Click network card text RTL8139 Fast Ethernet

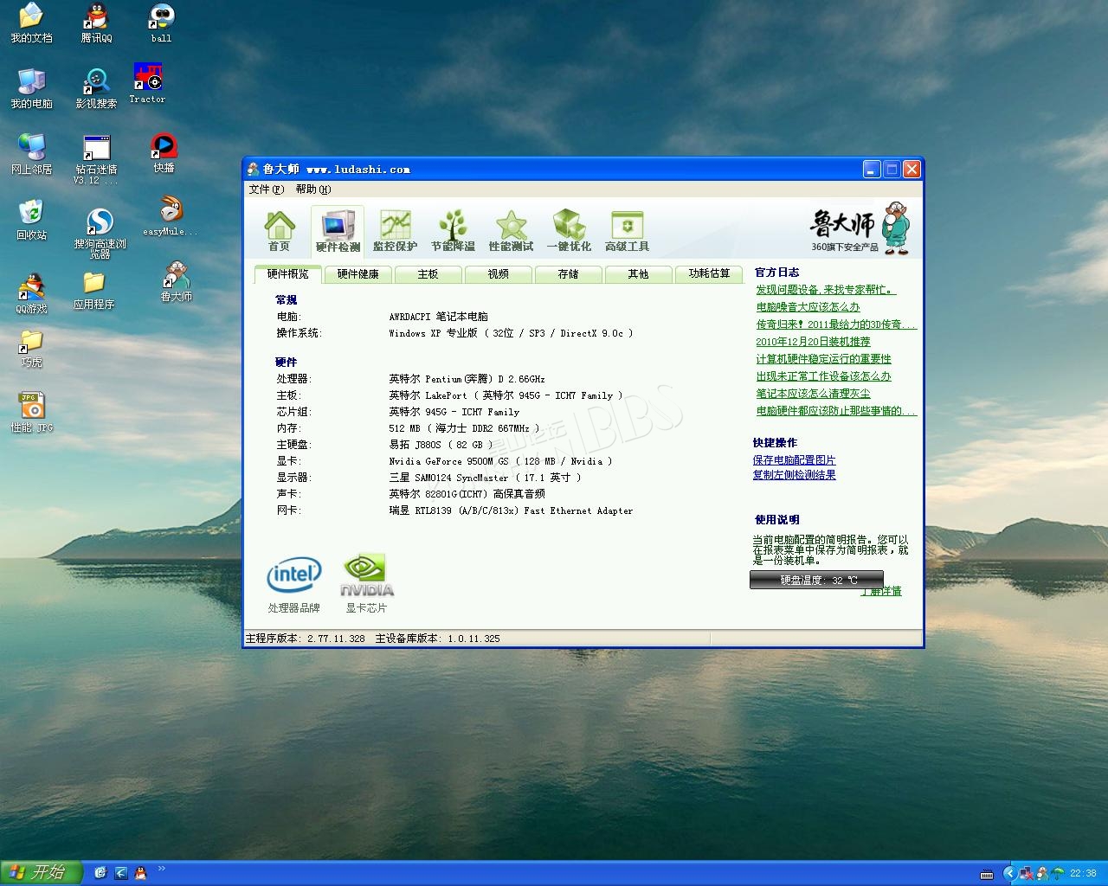click(511, 510)
